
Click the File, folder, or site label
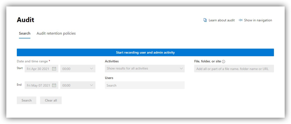207,61
